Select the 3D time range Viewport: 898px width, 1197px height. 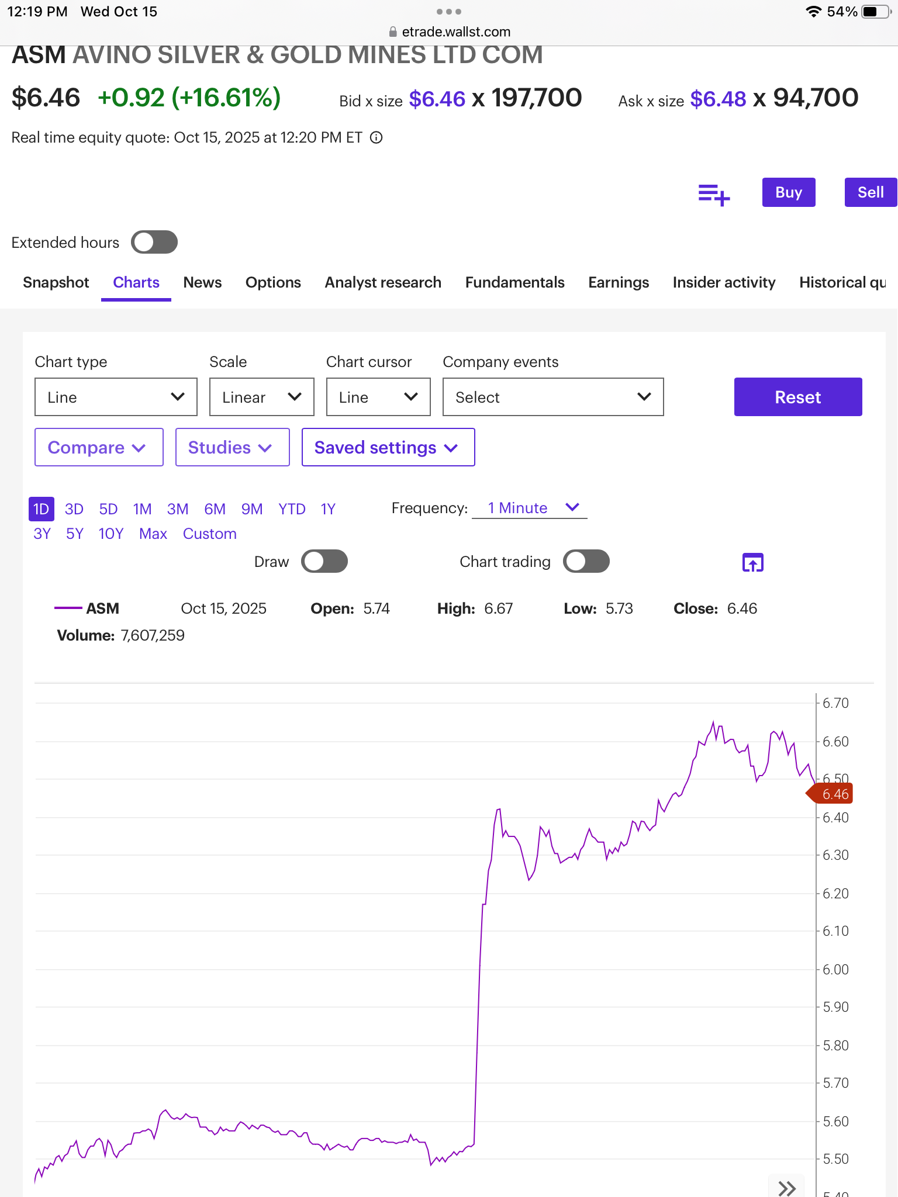(74, 509)
